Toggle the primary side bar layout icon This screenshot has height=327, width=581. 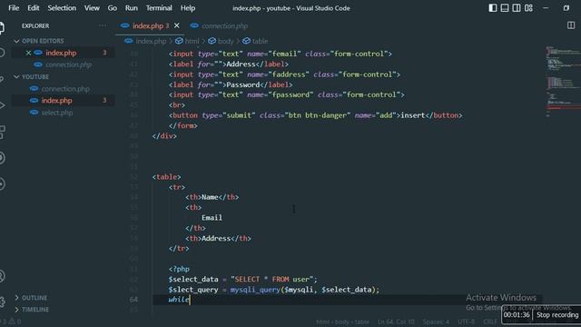(492, 8)
